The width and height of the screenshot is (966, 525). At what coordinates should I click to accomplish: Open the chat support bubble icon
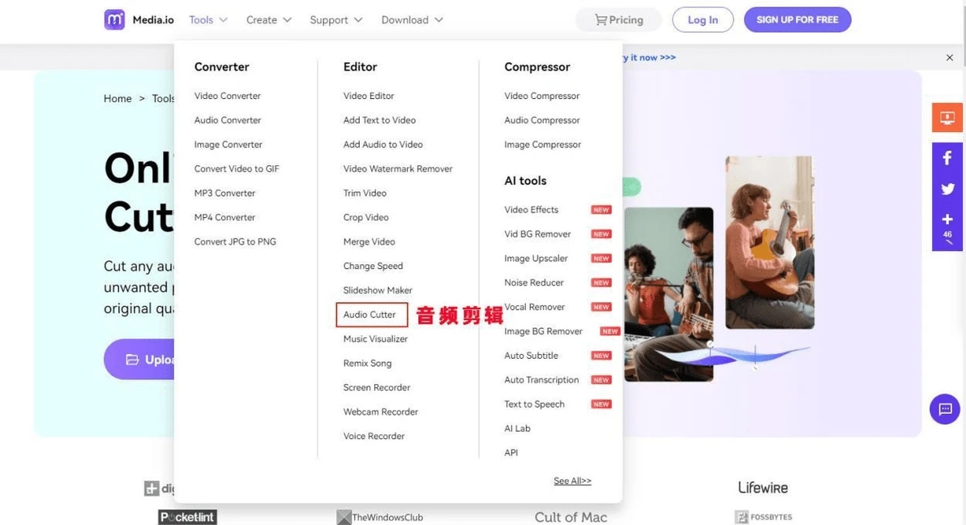click(x=945, y=409)
